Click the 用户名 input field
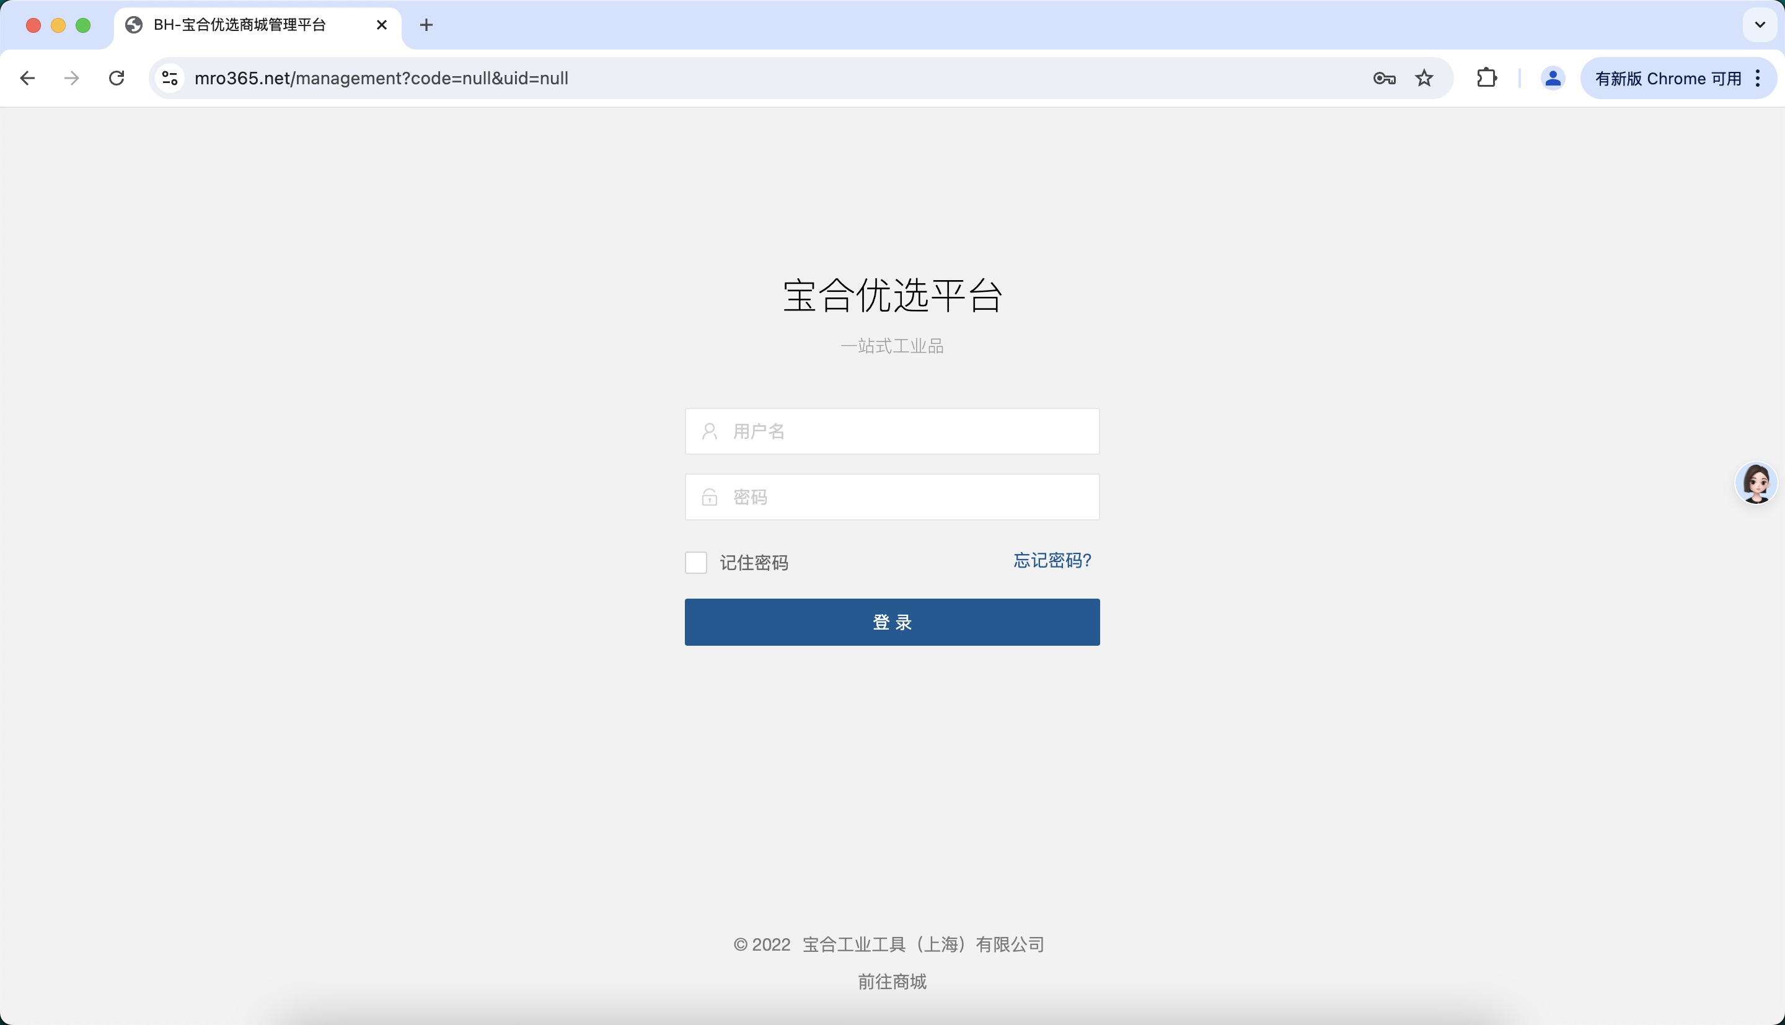Viewport: 1785px width, 1025px height. (892, 431)
